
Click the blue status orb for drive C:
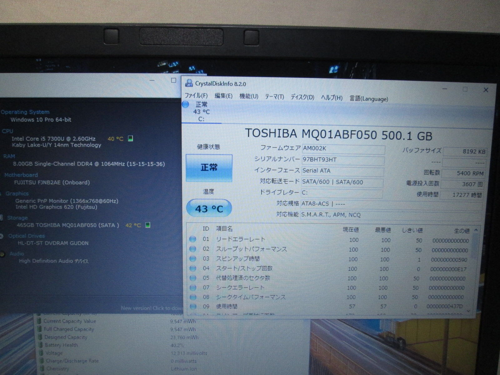coord(186,104)
